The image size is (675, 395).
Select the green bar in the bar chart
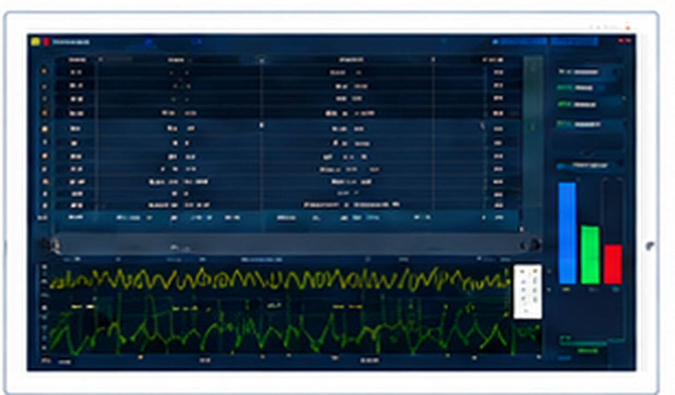tap(590, 255)
